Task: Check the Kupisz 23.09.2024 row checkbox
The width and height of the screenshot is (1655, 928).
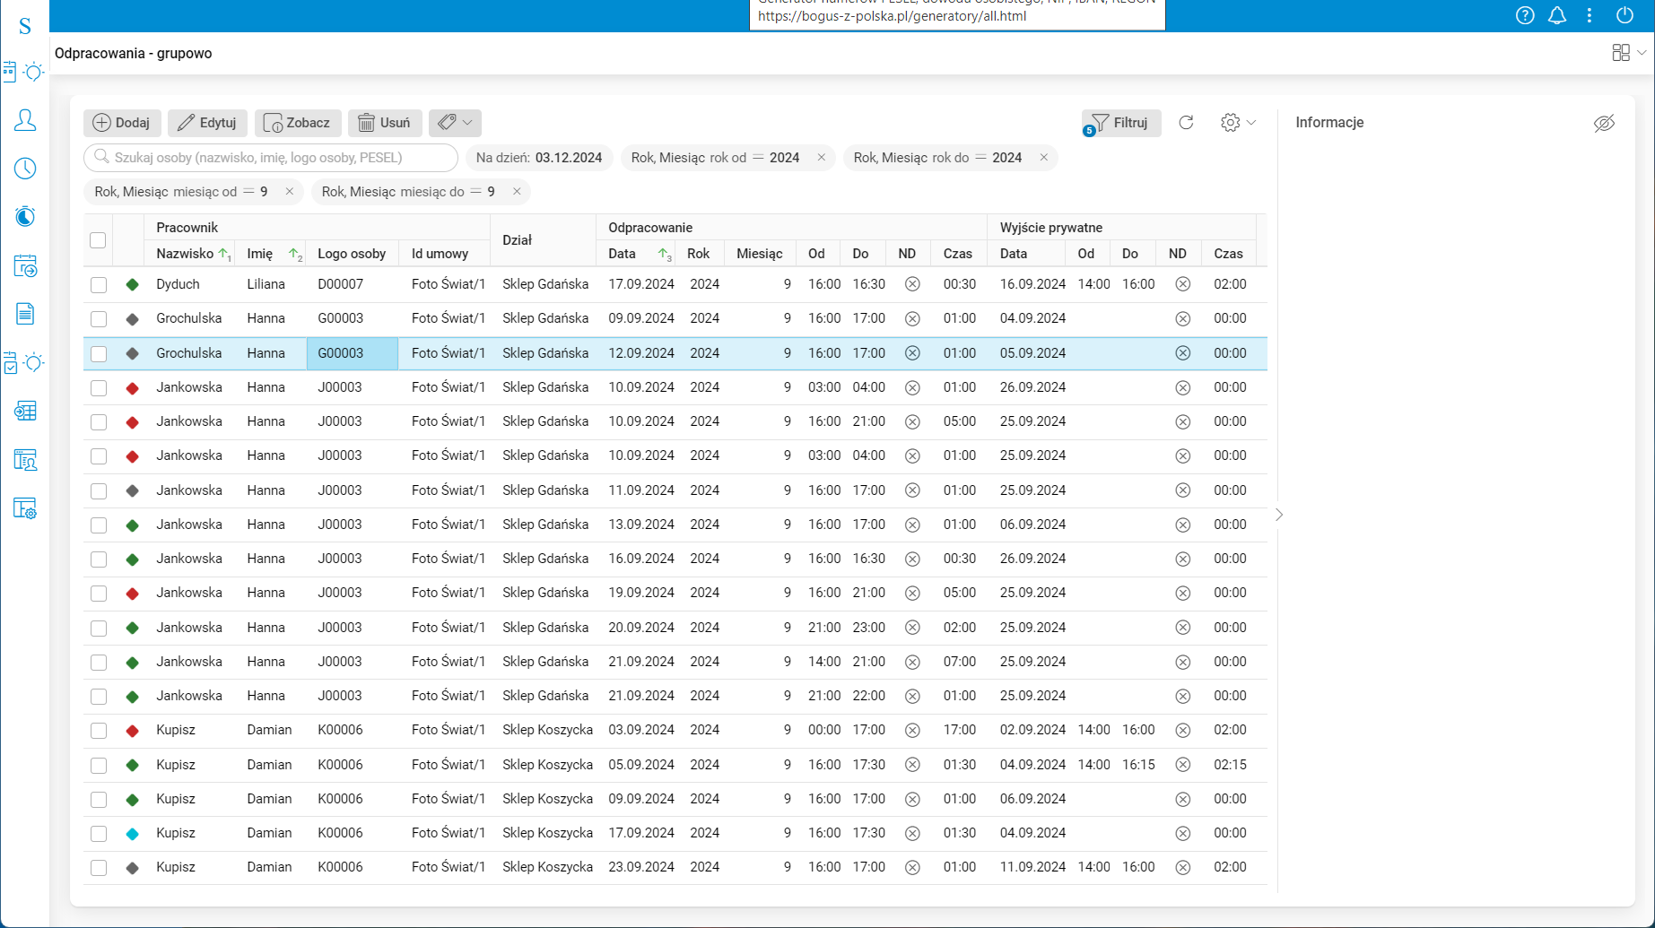Action: [99, 868]
